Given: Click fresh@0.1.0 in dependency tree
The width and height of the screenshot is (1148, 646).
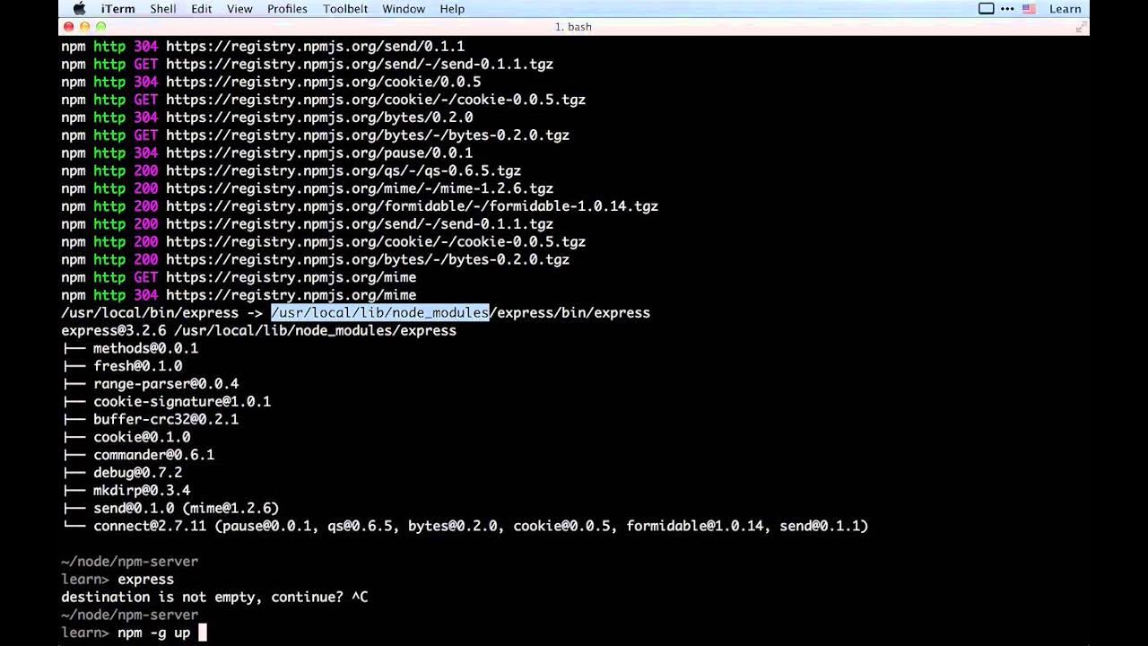Looking at the screenshot, I should tap(137, 366).
